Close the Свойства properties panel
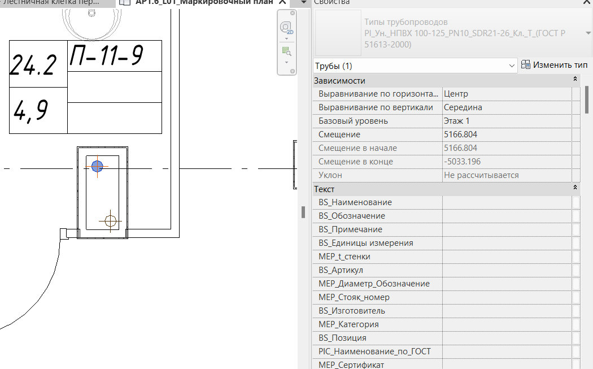593x369 pixels. [x=587, y=2]
